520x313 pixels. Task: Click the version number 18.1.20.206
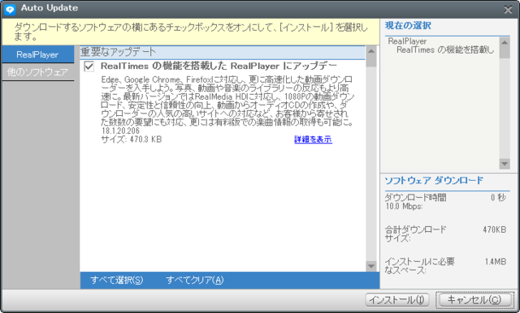point(120,131)
